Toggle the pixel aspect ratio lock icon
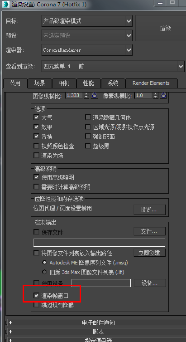The height and width of the screenshot is (342, 186). click(163, 96)
